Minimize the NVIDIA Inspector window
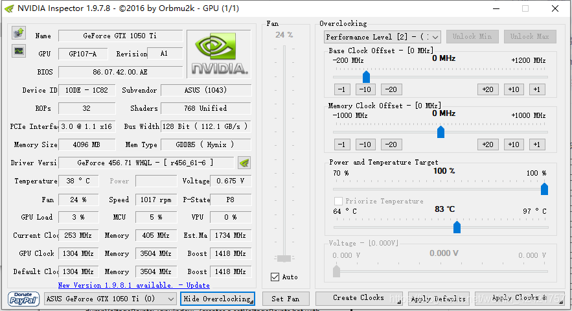The width and height of the screenshot is (572, 311). coord(496,8)
